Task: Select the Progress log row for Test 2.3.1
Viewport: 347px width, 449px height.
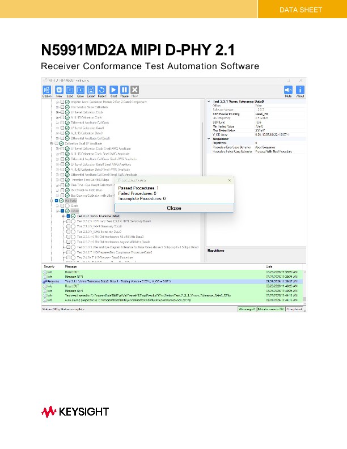Action: click(x=172, y=282)
